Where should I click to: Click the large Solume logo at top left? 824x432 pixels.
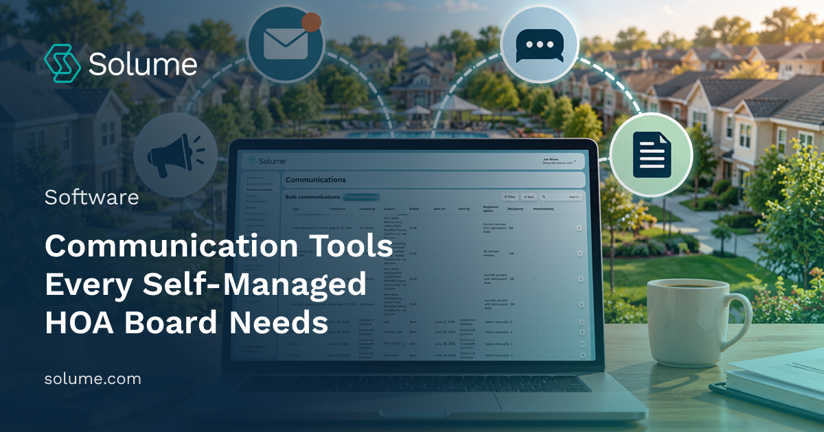pos(121,64)
